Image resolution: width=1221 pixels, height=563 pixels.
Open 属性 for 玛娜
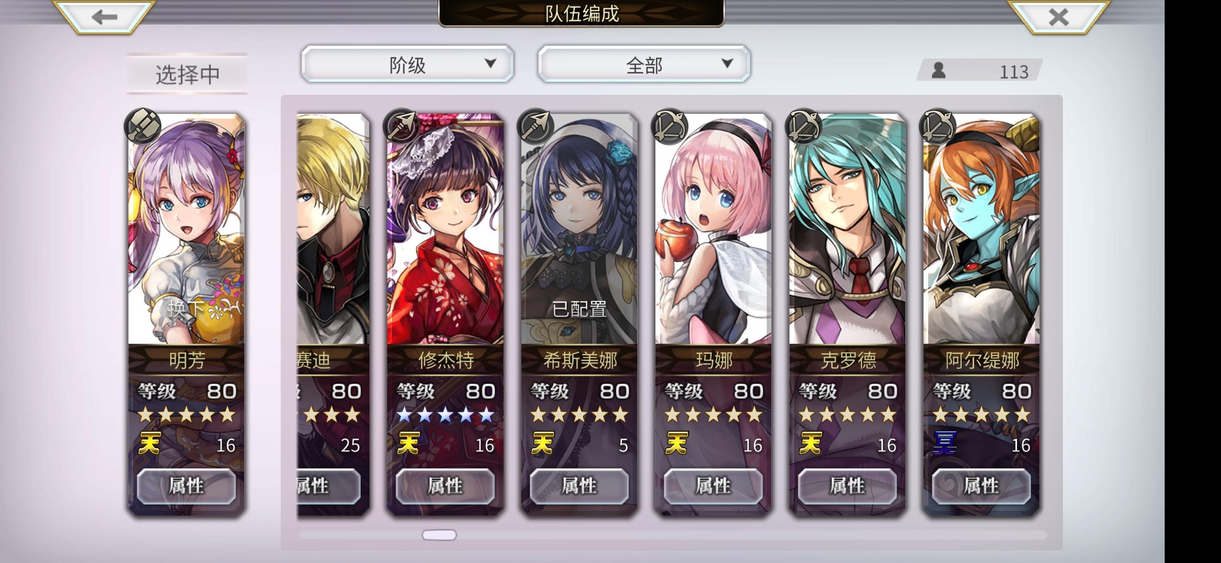(713, 486)
